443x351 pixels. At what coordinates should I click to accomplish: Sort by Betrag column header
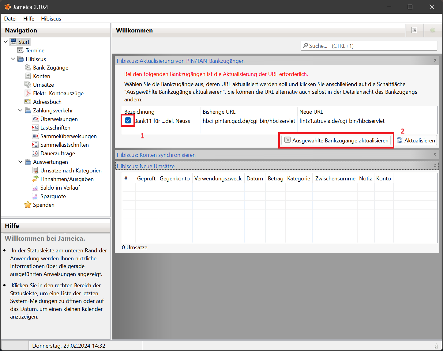point(276,178)
